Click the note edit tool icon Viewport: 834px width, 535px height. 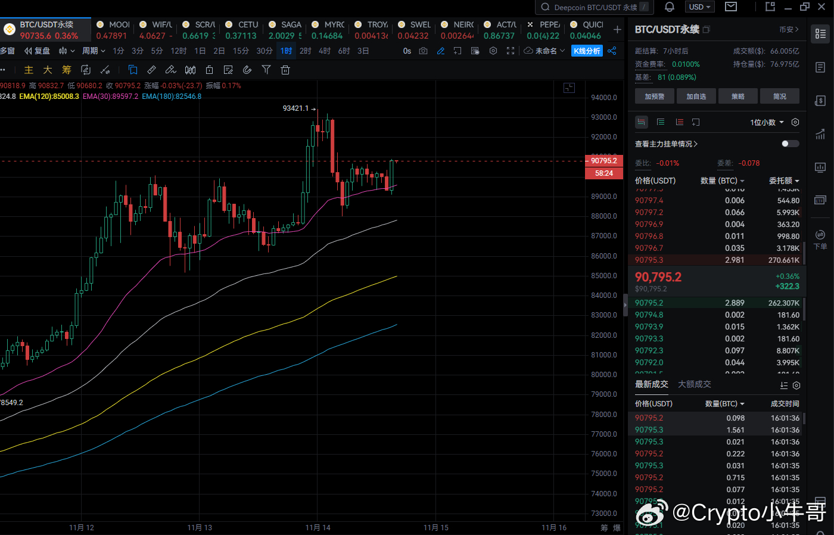pos(228,70)
